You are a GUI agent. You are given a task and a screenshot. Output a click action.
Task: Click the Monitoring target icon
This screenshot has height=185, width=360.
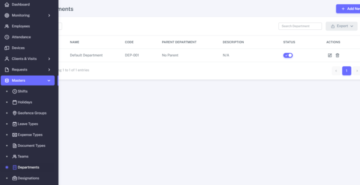[7, 15]
